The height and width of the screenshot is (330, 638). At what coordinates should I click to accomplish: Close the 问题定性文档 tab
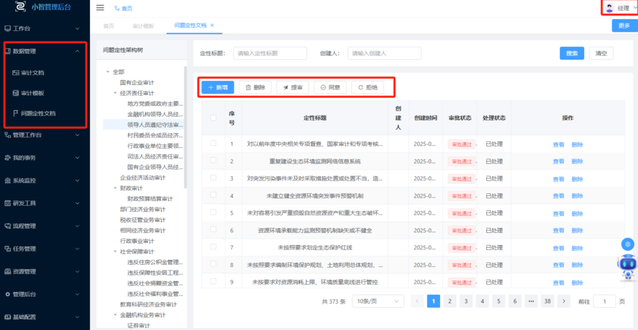tap(212, 25)
